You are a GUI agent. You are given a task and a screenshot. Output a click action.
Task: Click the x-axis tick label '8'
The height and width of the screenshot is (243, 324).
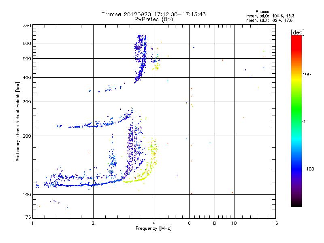coord(215,223)
